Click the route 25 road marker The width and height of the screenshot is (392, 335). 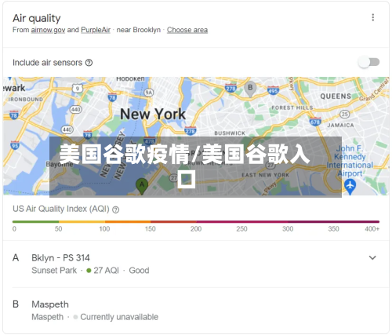pyautogui.click(x=345, y=114)
